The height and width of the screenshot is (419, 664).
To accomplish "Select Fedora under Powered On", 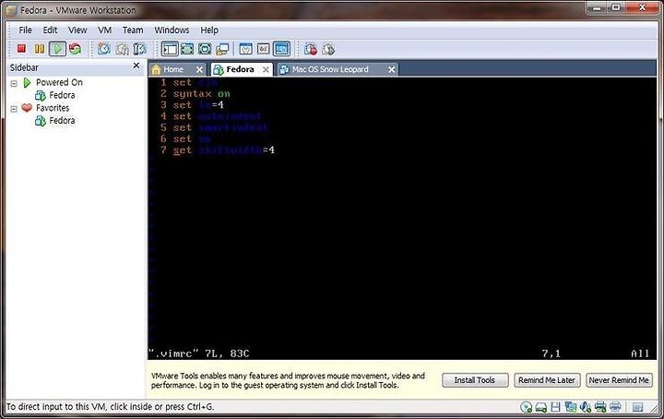I will click(x=62, y=95).
